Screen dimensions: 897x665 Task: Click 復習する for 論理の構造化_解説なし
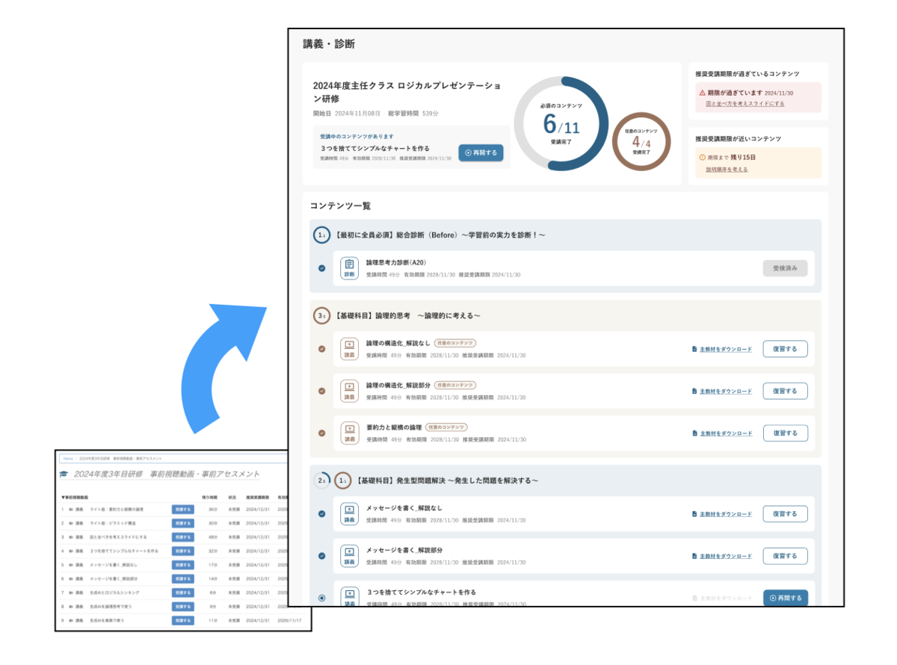click(x=785, y=349)
